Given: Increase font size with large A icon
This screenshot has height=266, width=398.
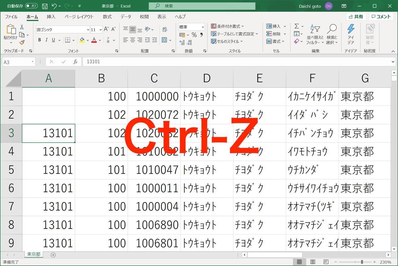Looking at the screenshot, I should (x=106, y=29).
